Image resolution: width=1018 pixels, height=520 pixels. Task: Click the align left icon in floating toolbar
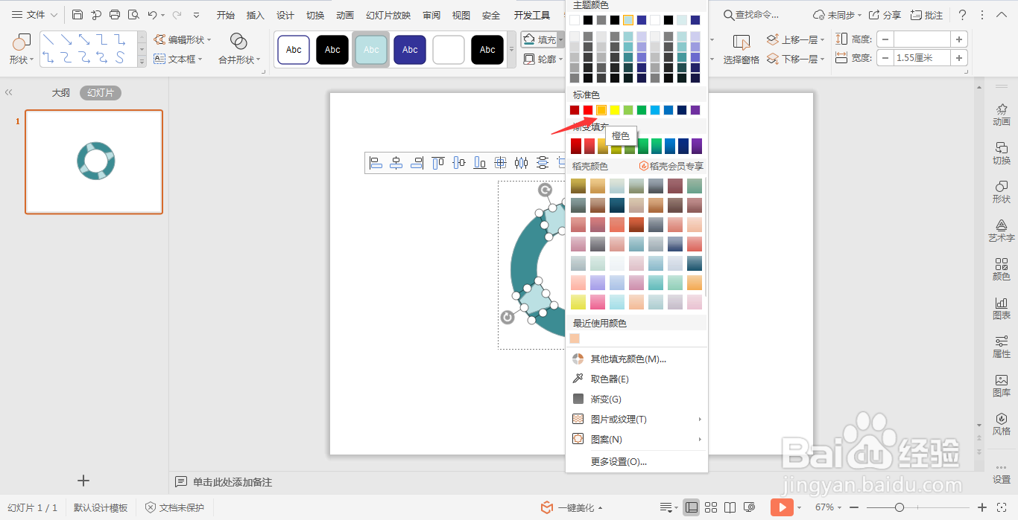point(376,163)
